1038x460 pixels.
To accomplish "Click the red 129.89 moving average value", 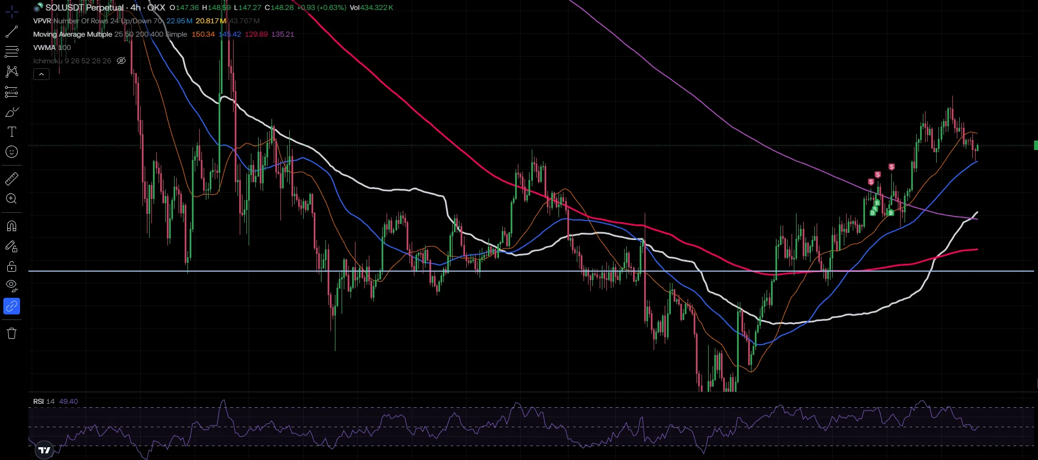I will [x=256, y=34].
